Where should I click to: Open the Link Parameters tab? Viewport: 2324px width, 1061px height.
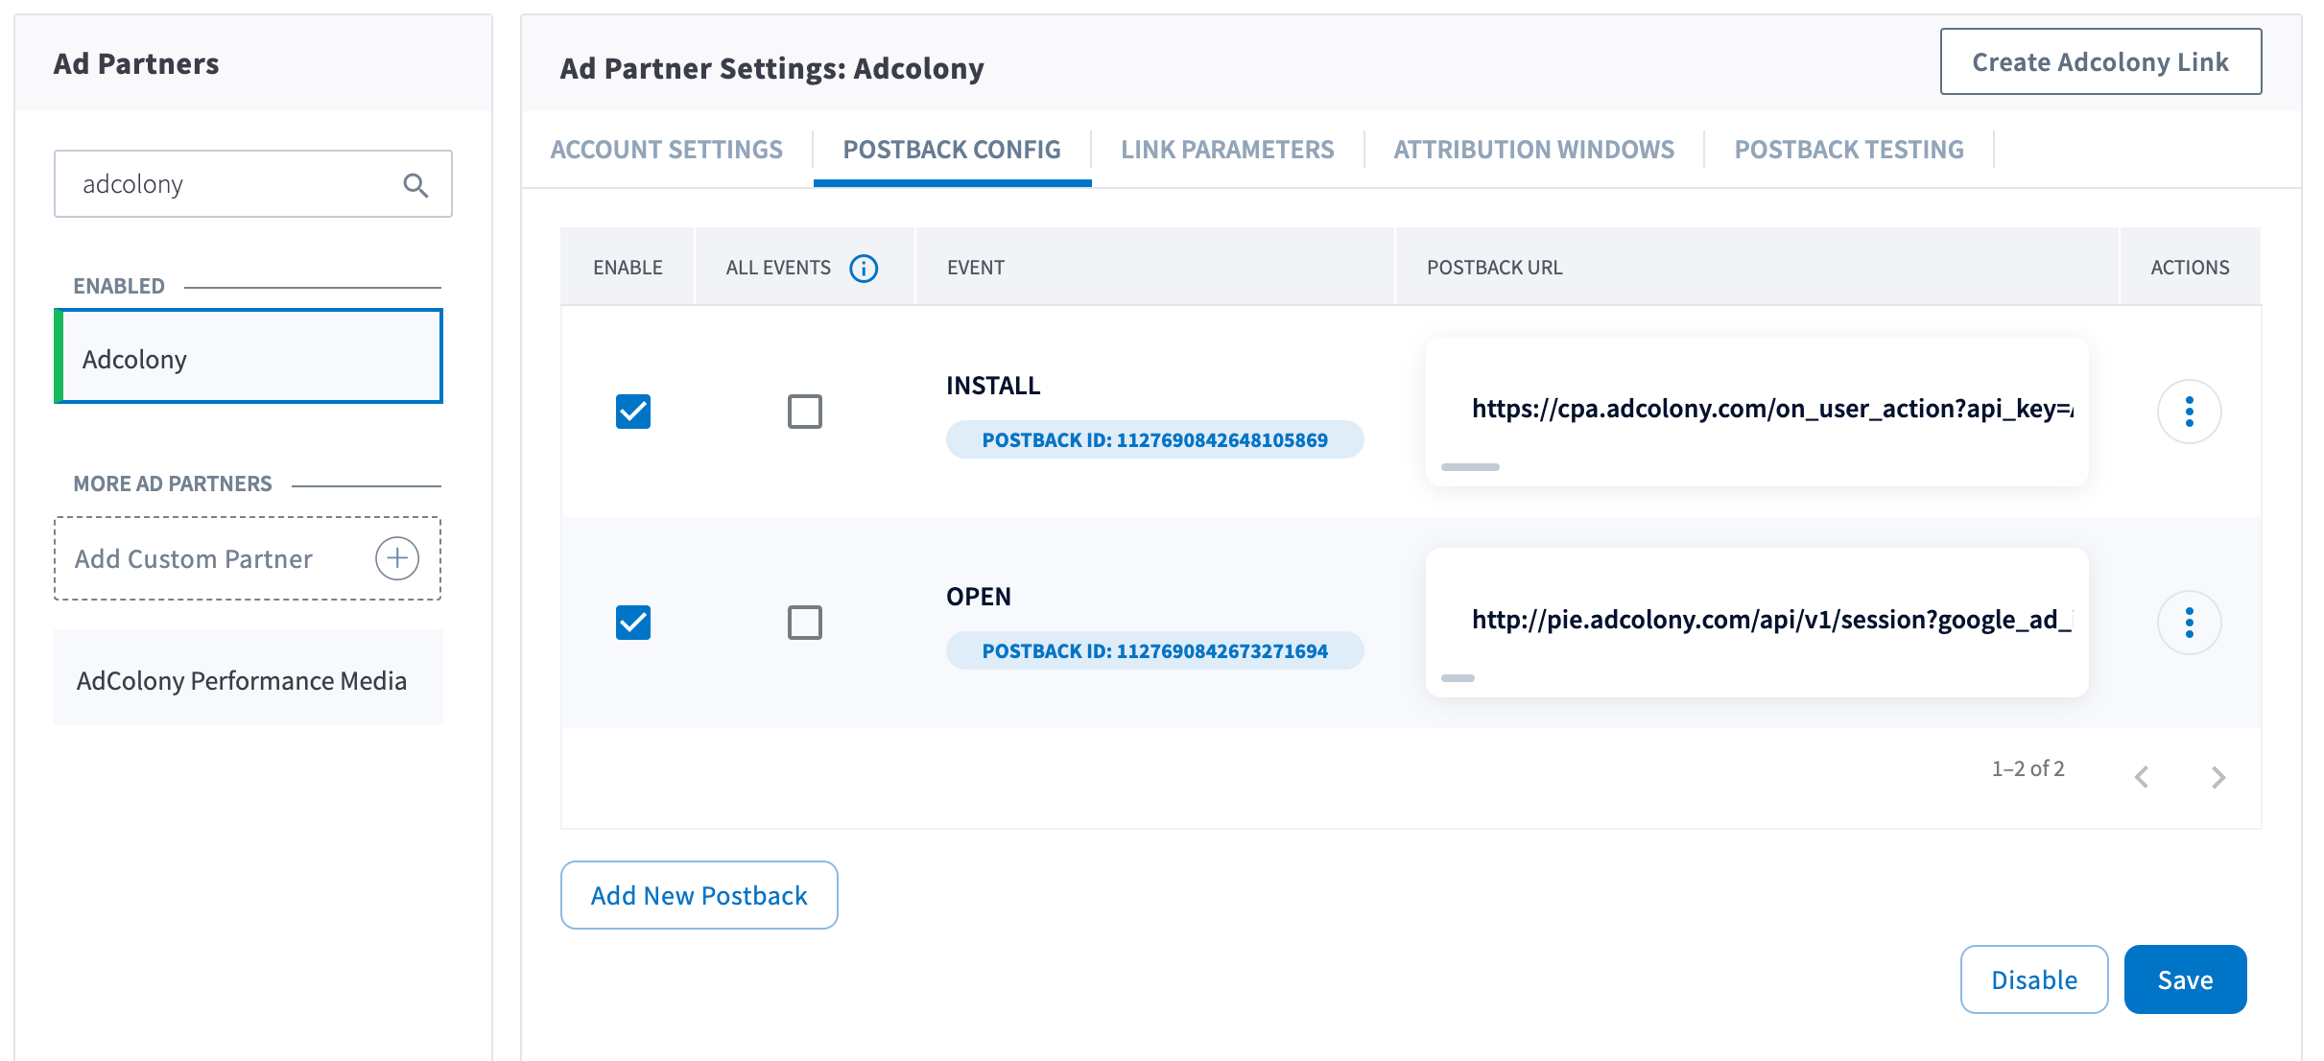tap(1227, 150)
